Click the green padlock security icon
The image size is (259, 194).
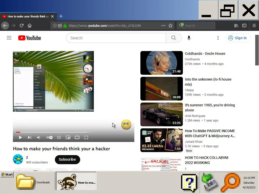click(65, 26)
